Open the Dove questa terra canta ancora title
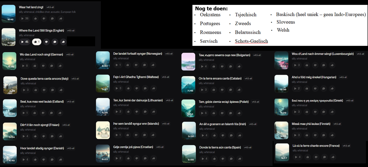Screen dimensions: 368x167 click(x=45, y=78)
